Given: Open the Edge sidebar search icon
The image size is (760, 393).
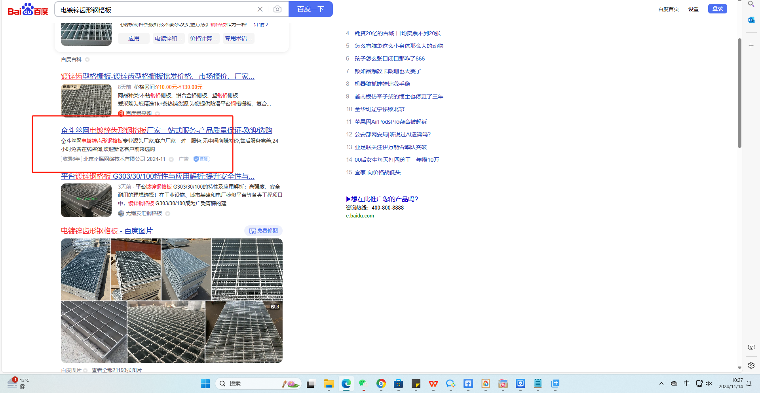Looking at the screenshot, I should click(751, 4).
